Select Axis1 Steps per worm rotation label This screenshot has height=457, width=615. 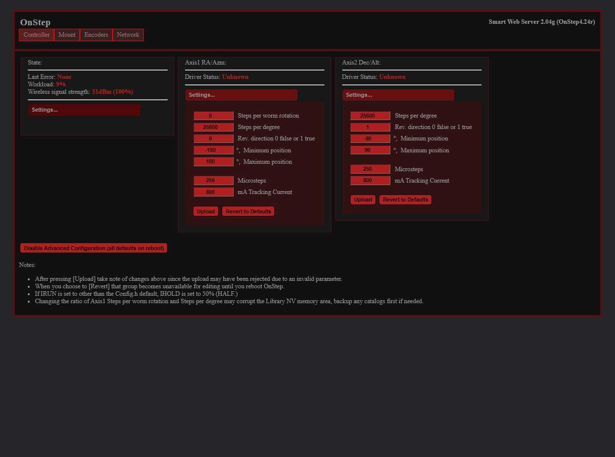pos(268,116)
